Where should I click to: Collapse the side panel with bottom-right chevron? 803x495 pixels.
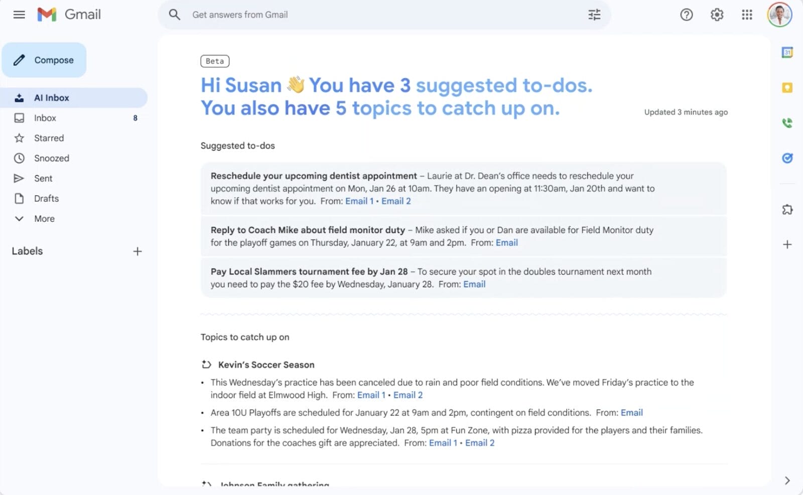point(786,479)
